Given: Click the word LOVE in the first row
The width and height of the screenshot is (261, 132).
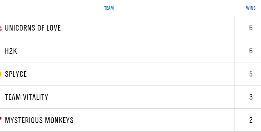Looking at the screenshot, I should pyautogui.click(x=54, y=28).
